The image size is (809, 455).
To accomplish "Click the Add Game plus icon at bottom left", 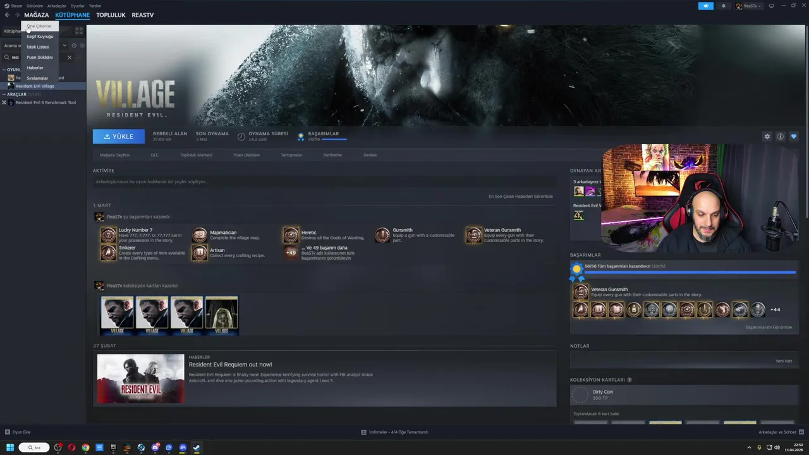I will 8,432.
